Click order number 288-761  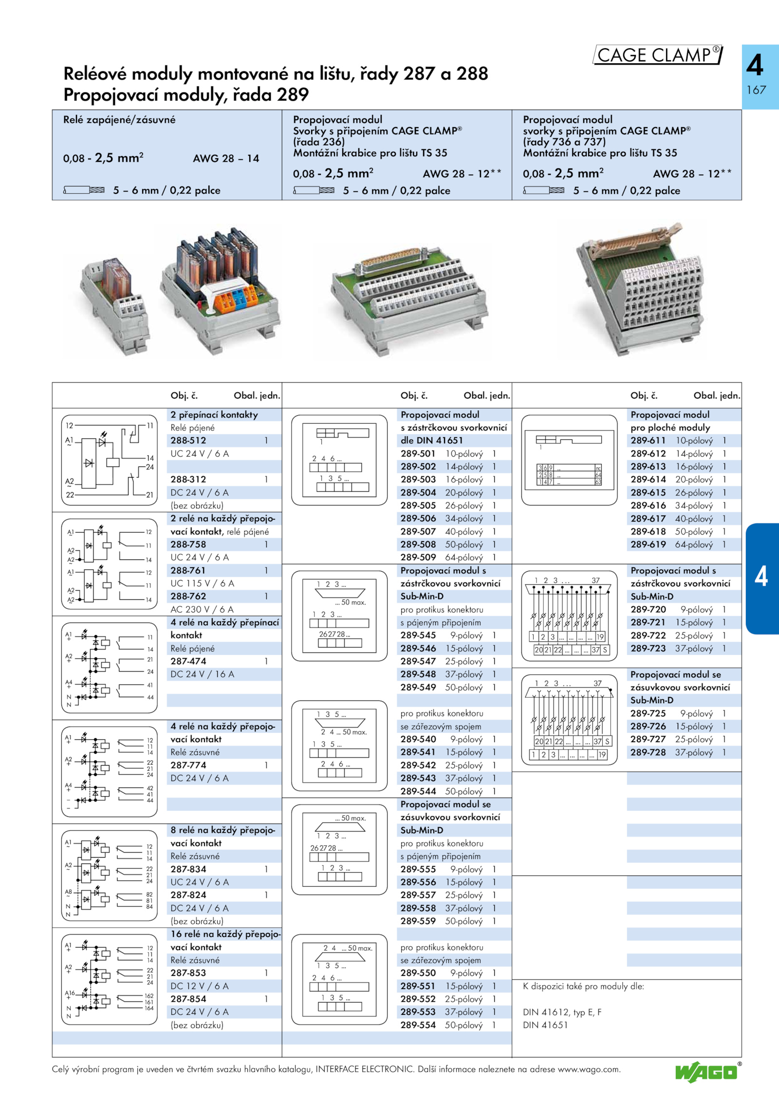pyautogui.click(x=188, y=570)
